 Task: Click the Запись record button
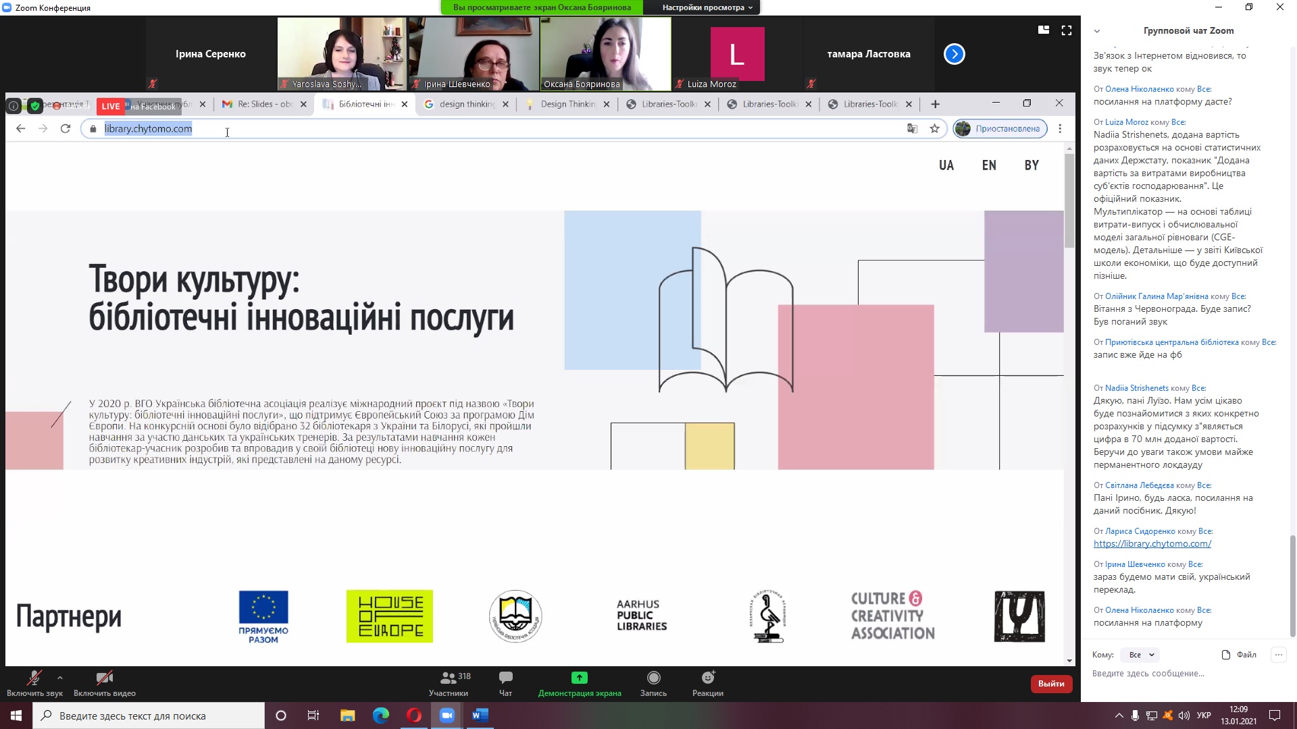pos(653,683)
